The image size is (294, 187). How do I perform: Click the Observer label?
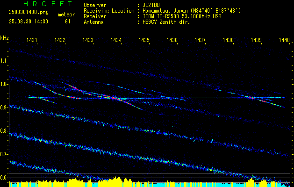point(95,5)
